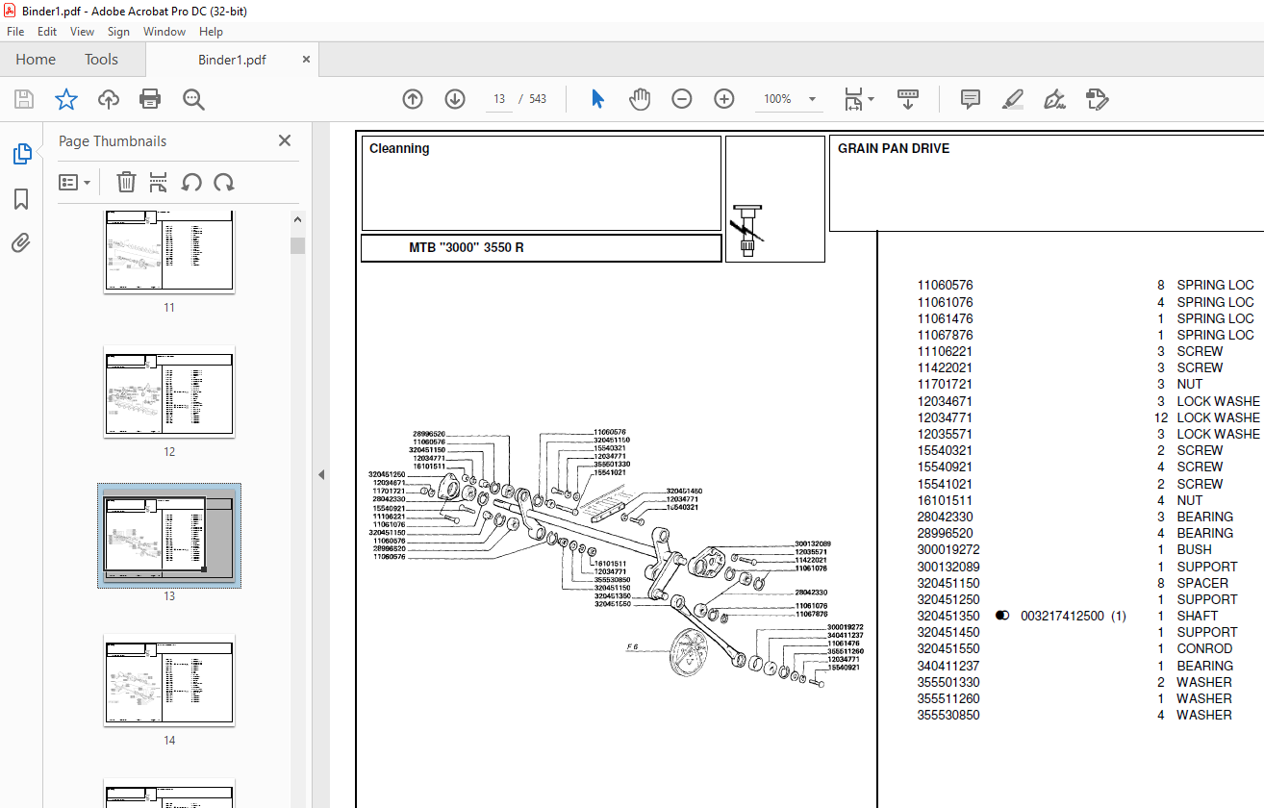Screen dimensions: 1264x808
Task: Click part number 320451350 SHAFT row
Action: pos(1068,616)
